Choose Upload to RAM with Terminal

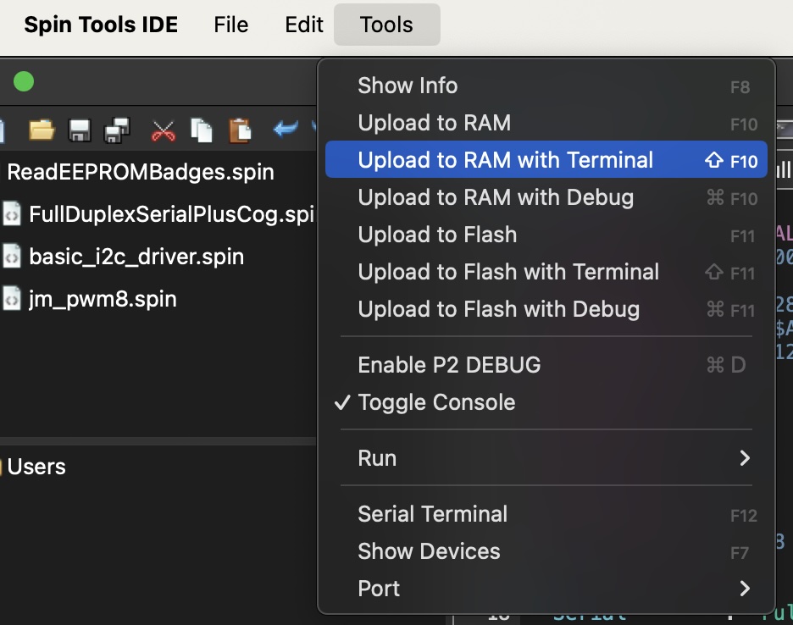pos(546,160)
